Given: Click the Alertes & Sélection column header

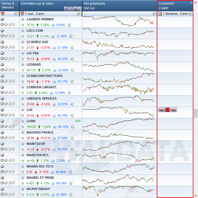Looking at the screenshot, I should (10, 6).
